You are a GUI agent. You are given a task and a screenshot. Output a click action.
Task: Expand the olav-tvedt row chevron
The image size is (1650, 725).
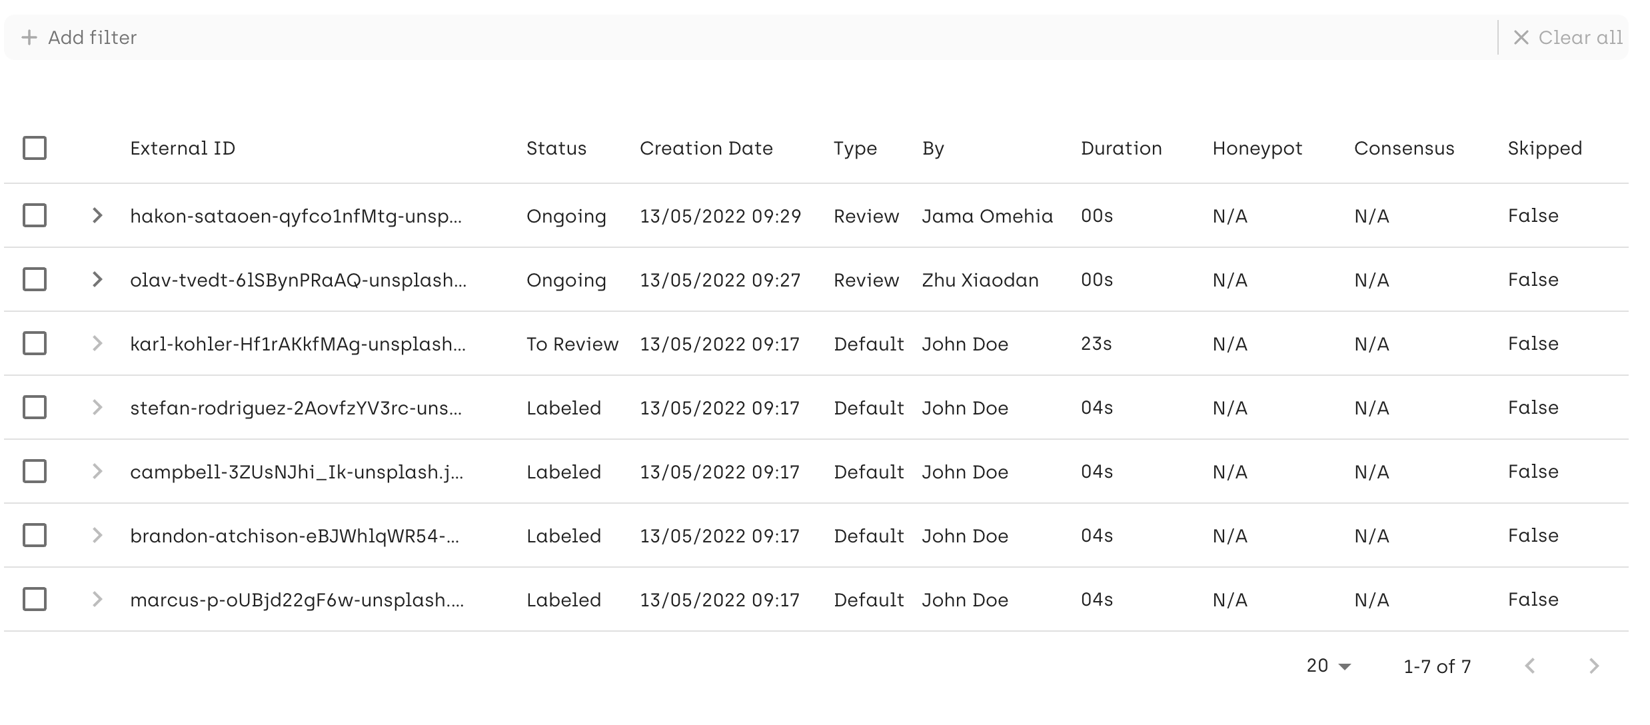pos(97,279)
